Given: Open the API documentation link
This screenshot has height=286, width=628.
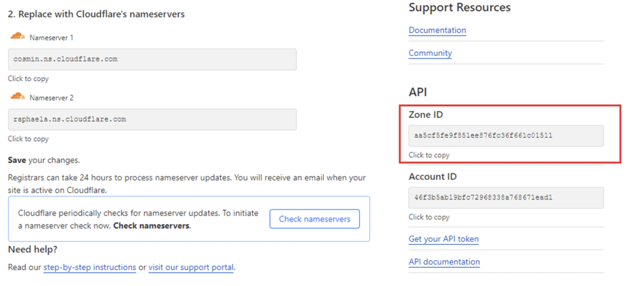Looking at the screenshot, I should pyautogui.click(x=444, y=262).
